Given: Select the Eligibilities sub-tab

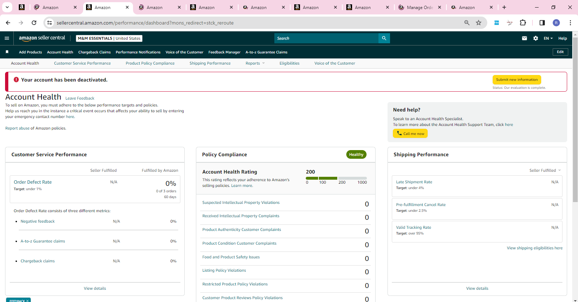Looking at the screenshot, I should coord(290,63).
